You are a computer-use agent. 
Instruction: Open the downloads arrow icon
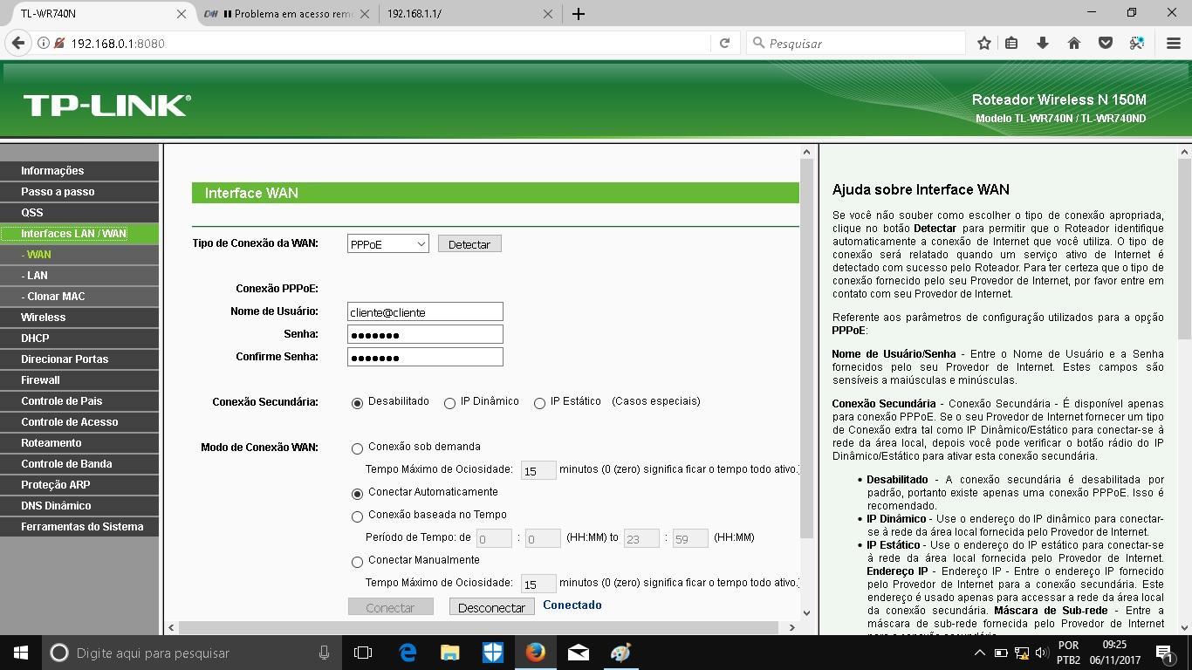tap(1043, 43)
